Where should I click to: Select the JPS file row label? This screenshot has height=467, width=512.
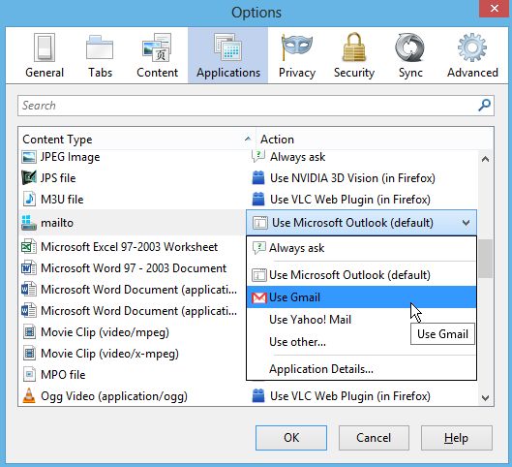[x=58, y=178]
